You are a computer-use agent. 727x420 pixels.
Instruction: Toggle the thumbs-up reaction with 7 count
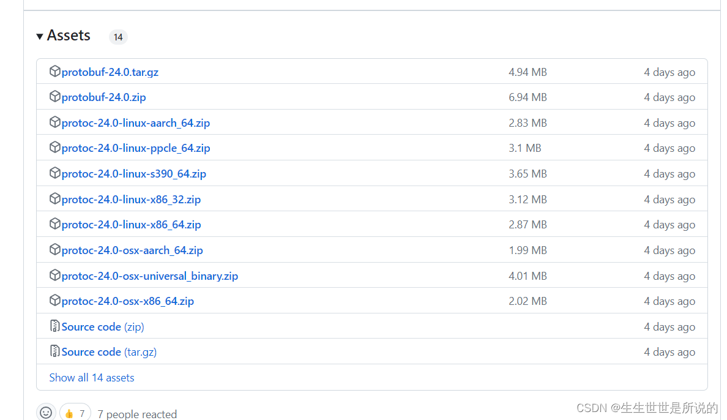[75, 413]
